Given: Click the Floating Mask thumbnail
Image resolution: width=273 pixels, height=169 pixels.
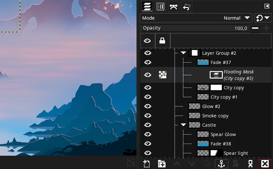Looking at the screenshot, I should [x=216, y=75].
